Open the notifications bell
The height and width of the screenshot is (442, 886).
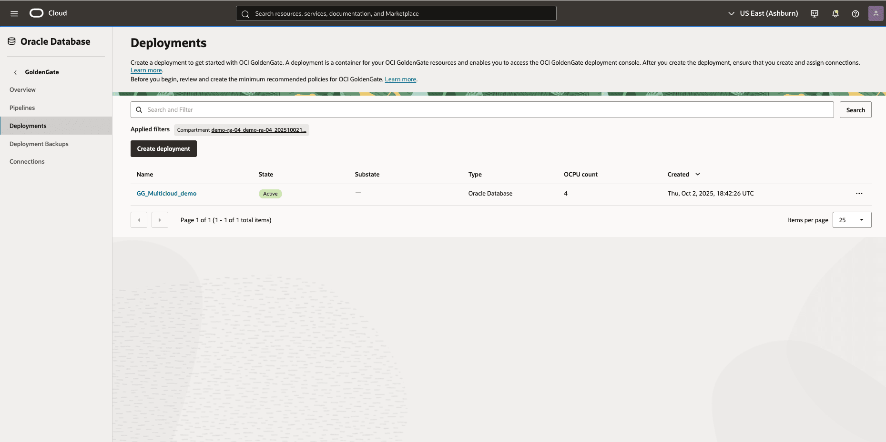coord(835,13)
